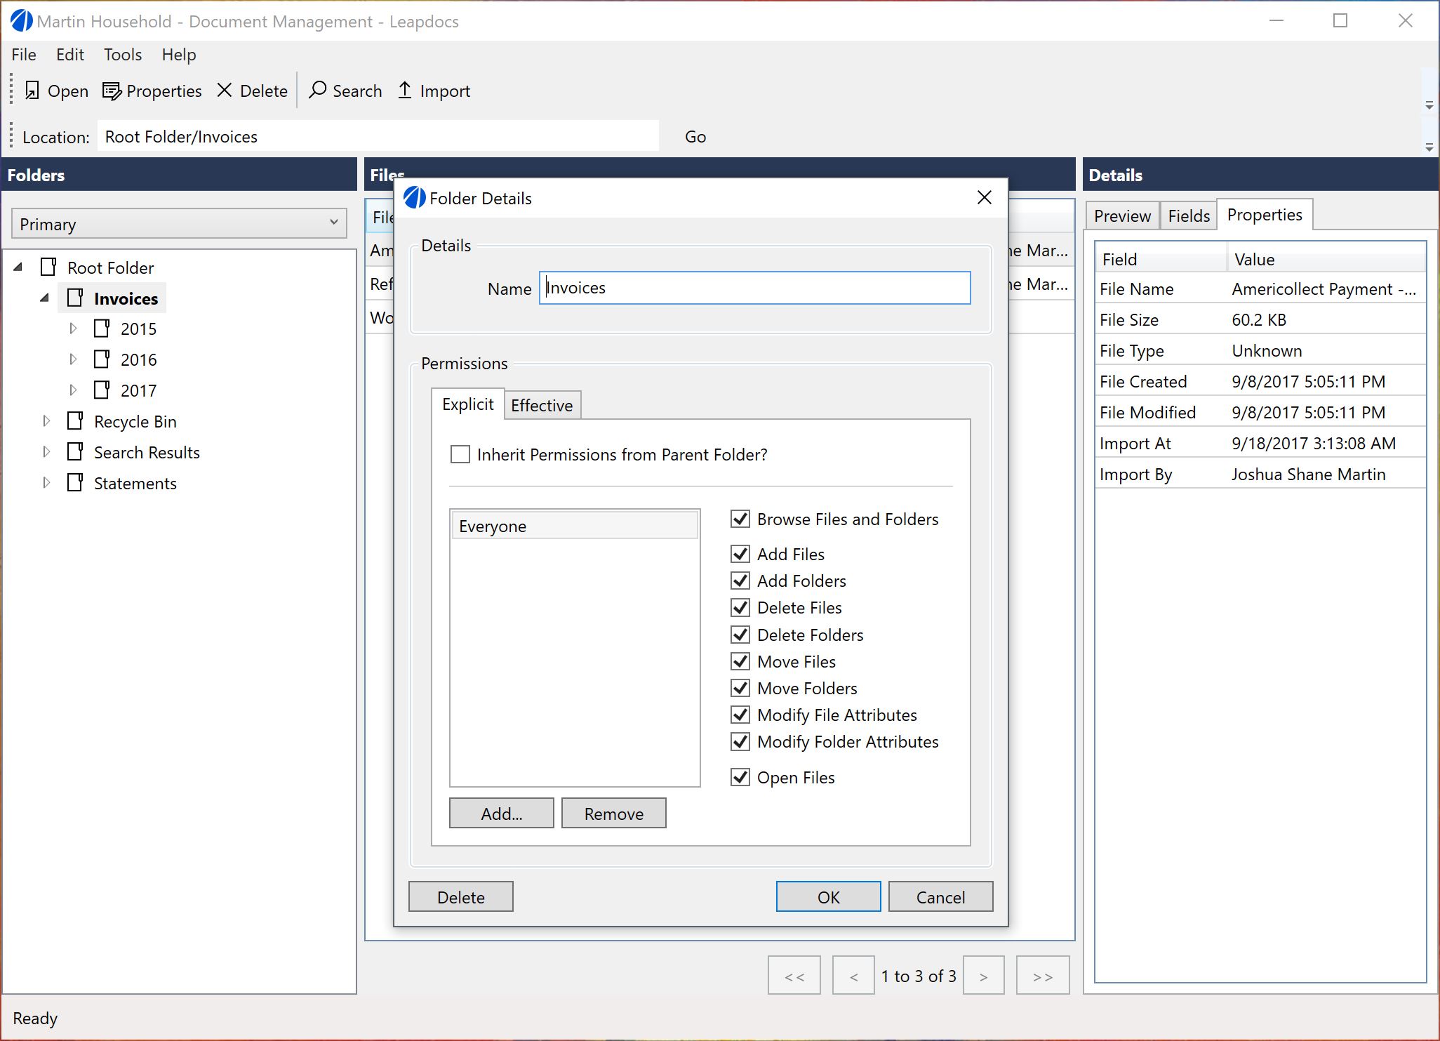Image resolution: width=1440 pixels, height=1041 pixels.
Task: Open the Tools menu
Action: coord(123,55)
